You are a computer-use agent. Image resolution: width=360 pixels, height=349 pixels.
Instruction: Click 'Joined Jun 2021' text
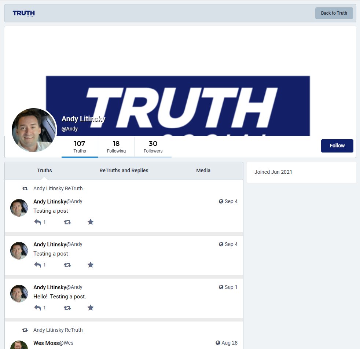click(273, 172)
